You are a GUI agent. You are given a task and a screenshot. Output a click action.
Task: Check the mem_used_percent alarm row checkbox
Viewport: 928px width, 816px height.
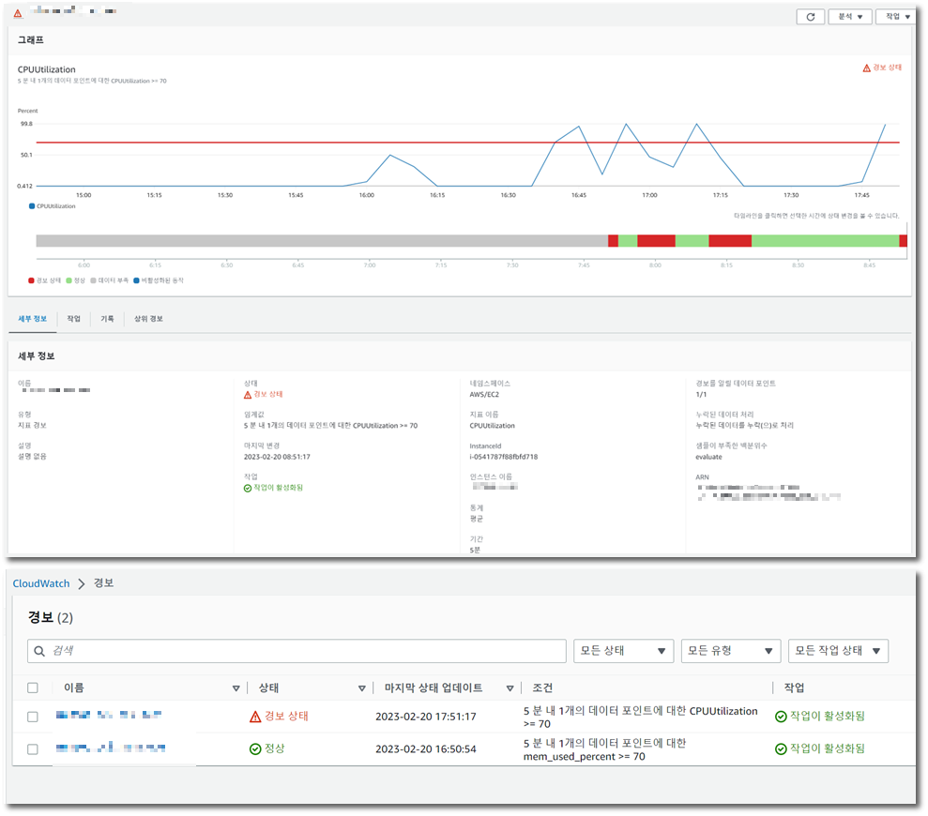pyautogui.click(x=33, y=749)
